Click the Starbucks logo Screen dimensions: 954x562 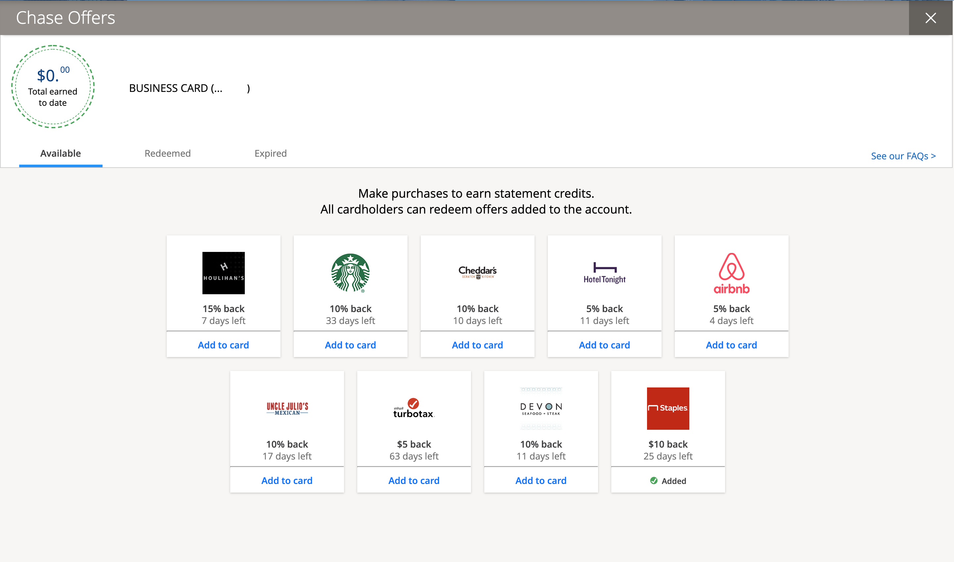350,273
